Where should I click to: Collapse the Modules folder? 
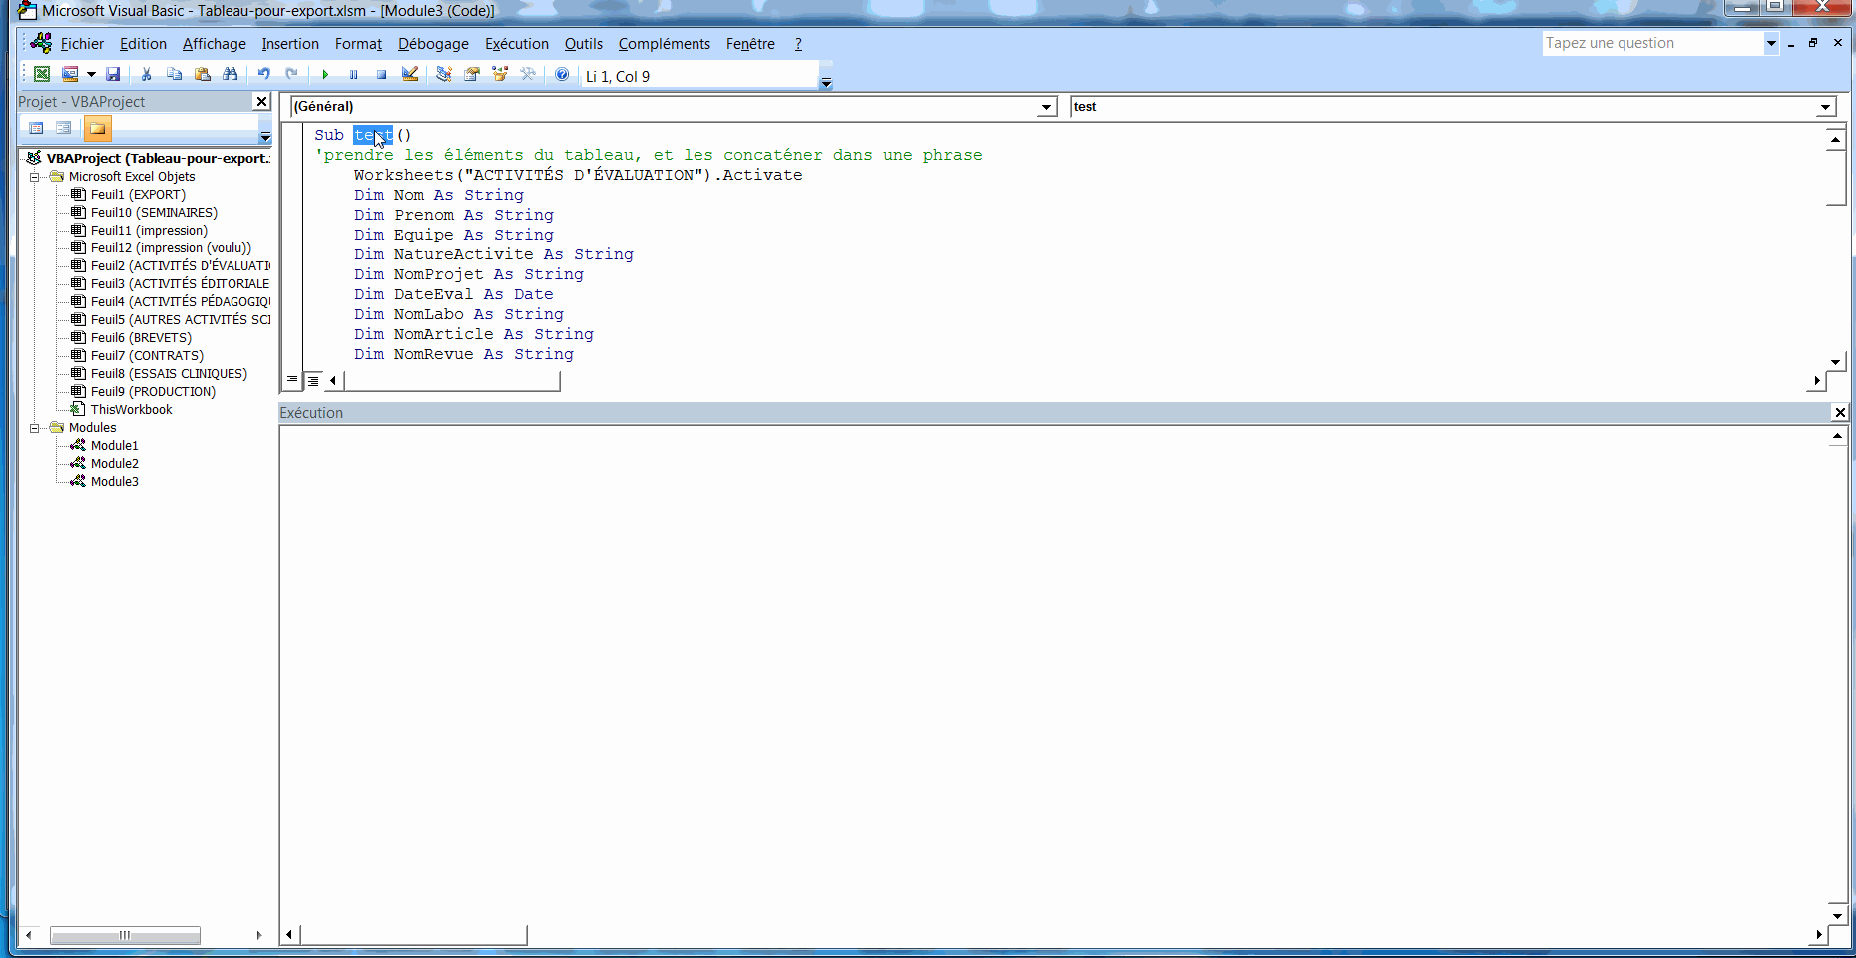35,428
